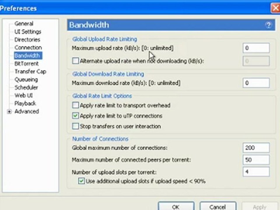Screen dimensions: 280x210
Task: Edit global maximum number of connections field
Action: [256, 148]
